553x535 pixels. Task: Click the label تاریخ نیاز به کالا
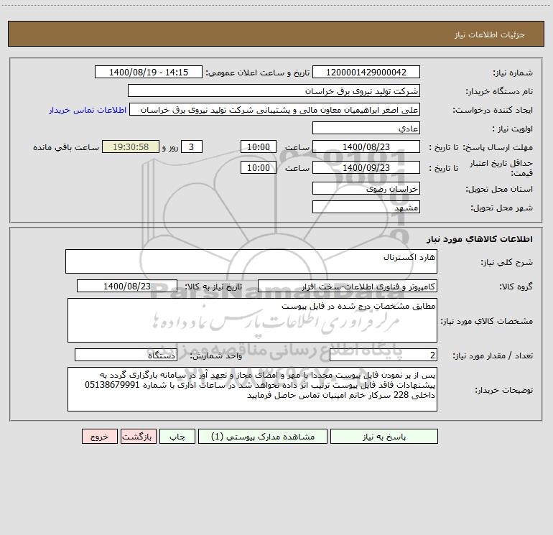click(214, 287)
